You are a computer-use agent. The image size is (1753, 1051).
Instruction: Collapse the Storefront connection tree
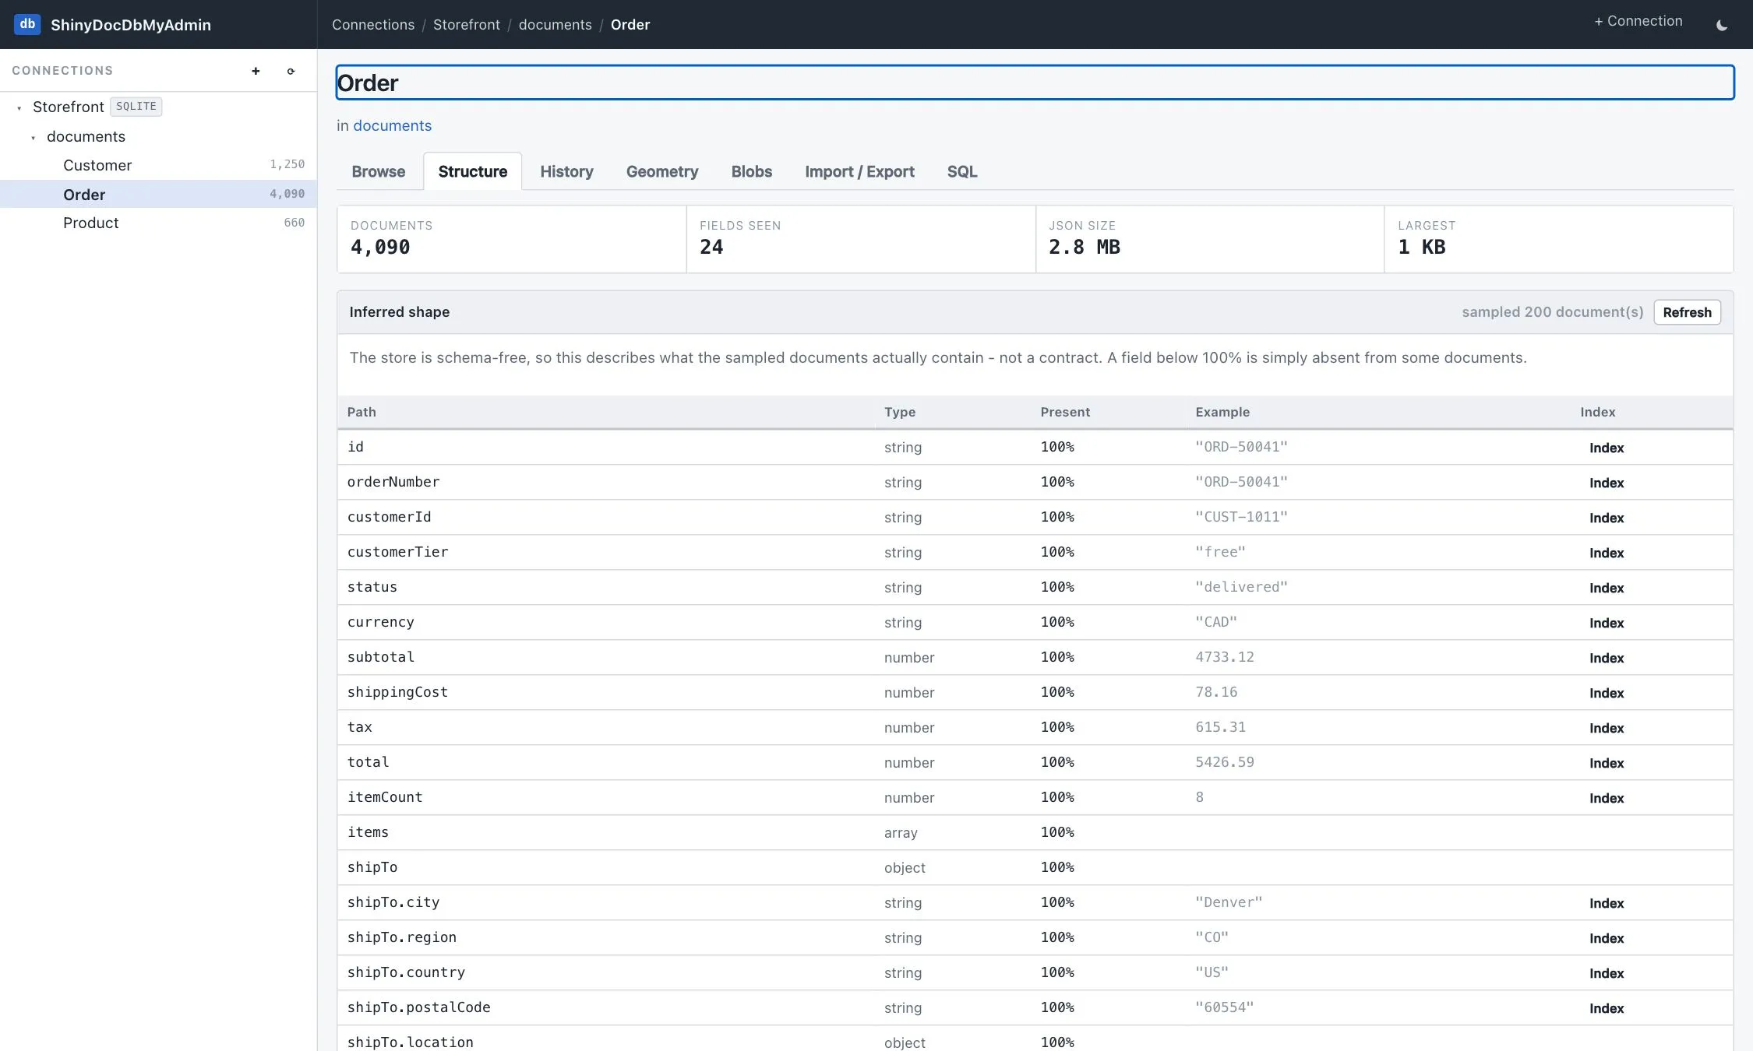[x=19, y=107]
